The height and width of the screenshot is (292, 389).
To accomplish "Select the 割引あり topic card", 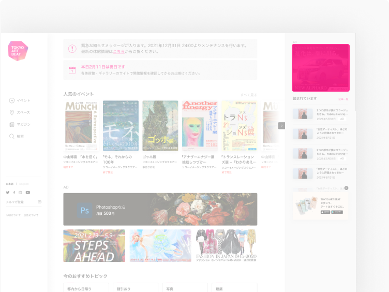I will (136, 288).
